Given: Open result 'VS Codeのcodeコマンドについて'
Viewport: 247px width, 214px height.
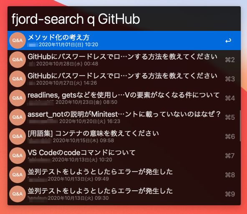Looking at the screenshot, I should click(x=124, y=156).
